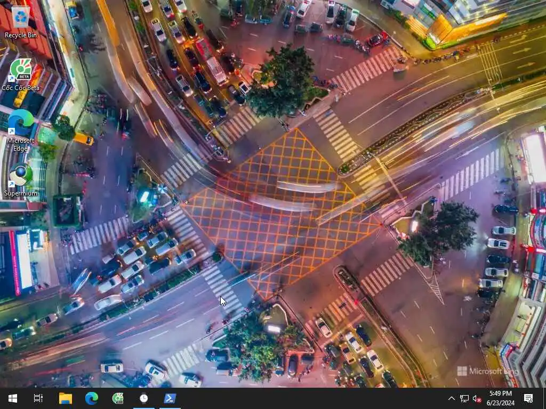
Task: Open the Action Center notifications
Action: [528, 398]
